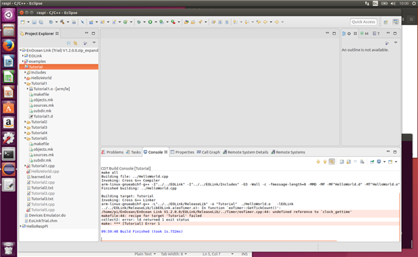418x257 pixels.
Task: Select EoLinkTrial.chm file
Action: click(41, 220)
